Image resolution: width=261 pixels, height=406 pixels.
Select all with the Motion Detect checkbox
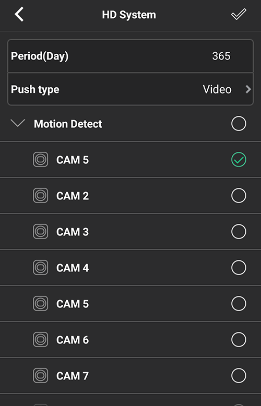coord(239,124)
